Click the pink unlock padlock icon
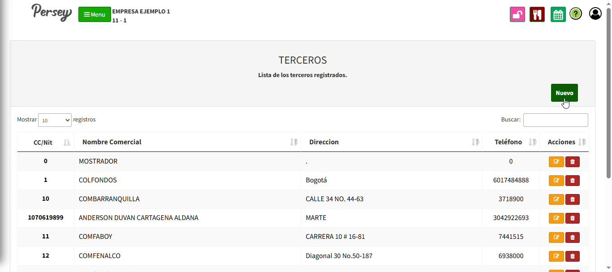The height and width of the screenshot is (272, 612). tap(517, 14)
